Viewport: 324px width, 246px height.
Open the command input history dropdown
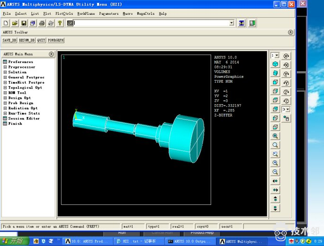[x=232, y=23]
